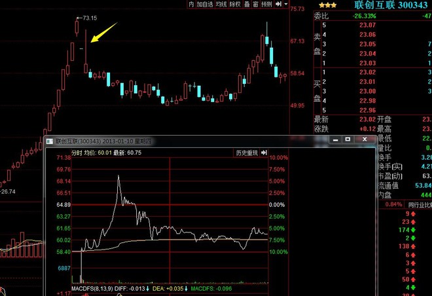The height and width of the screenshot is (296, 432).
Task: Click the up arrow beside 23
Action: tap(413, 222)
